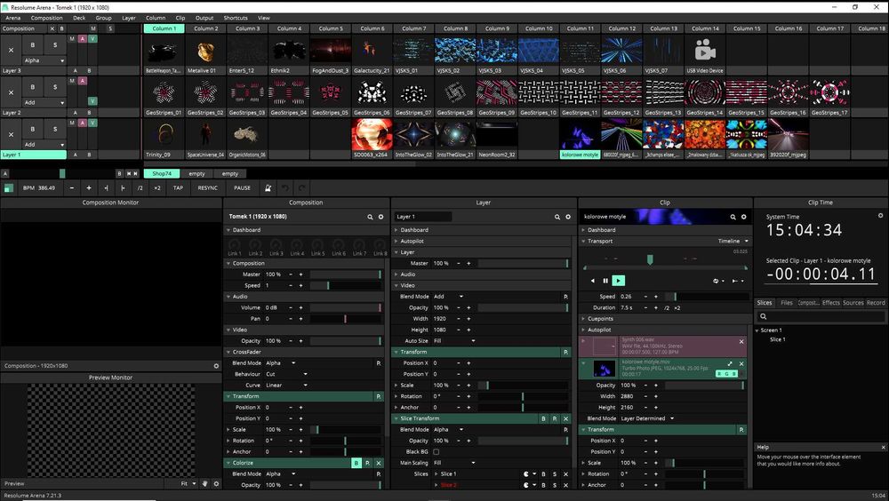
Task: Play the clip backwards in Transport
Action: pos(593,281)
